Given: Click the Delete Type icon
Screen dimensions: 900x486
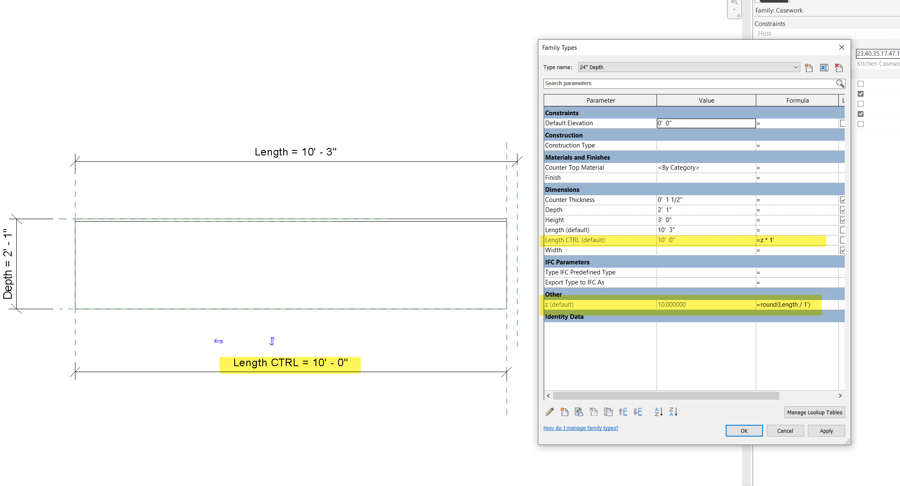Looking at the screenshot, I should coord(838,67).
